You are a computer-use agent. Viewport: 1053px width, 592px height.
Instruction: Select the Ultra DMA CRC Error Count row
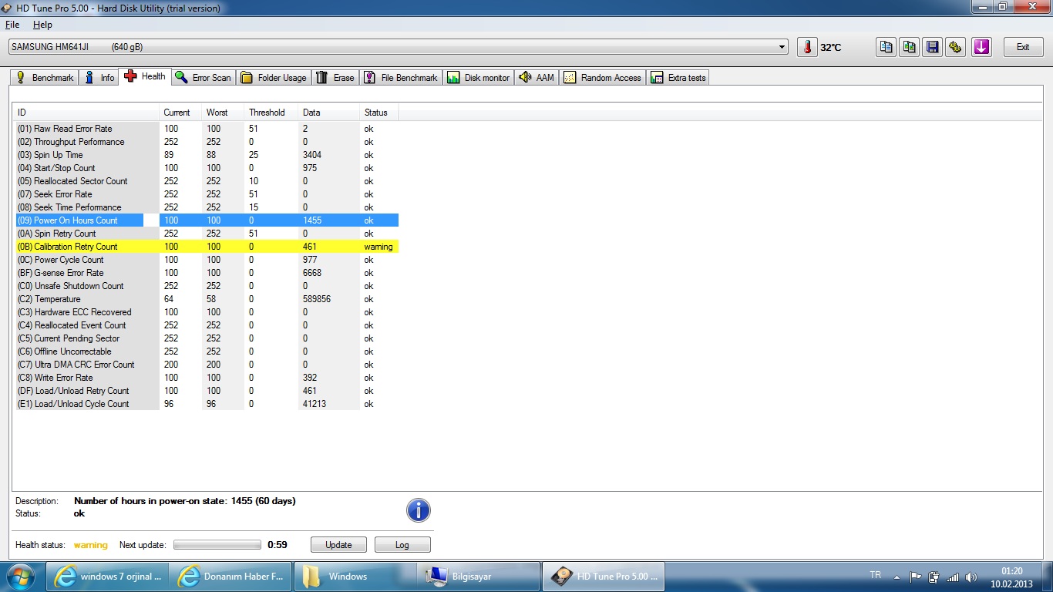pos(207,365)
